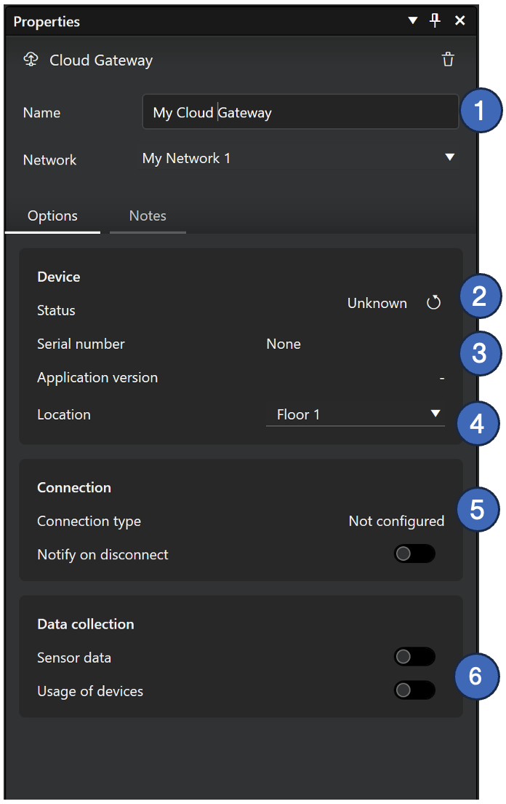Expand the Location dropdown showing Floor 1
This screenshot has height=804, width=506.
point(355,414)
